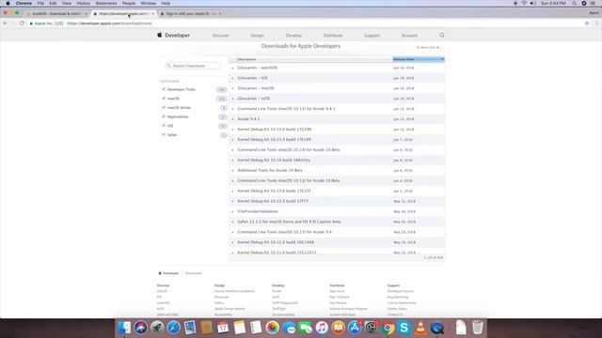602x338 pixels.
Task: Click the Apple Developer logo in page header
Action: click(173, 36)
